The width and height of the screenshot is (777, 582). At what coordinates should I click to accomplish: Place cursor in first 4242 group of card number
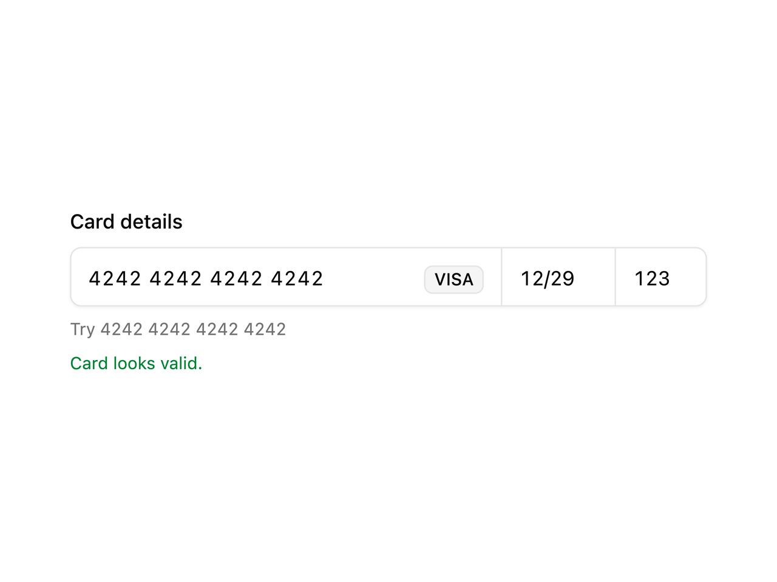coord(115,278)
